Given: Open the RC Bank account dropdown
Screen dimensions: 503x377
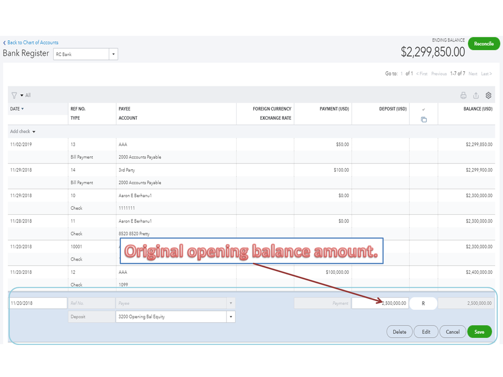Looking at the screenshot, I should click(x=113, y=54).
